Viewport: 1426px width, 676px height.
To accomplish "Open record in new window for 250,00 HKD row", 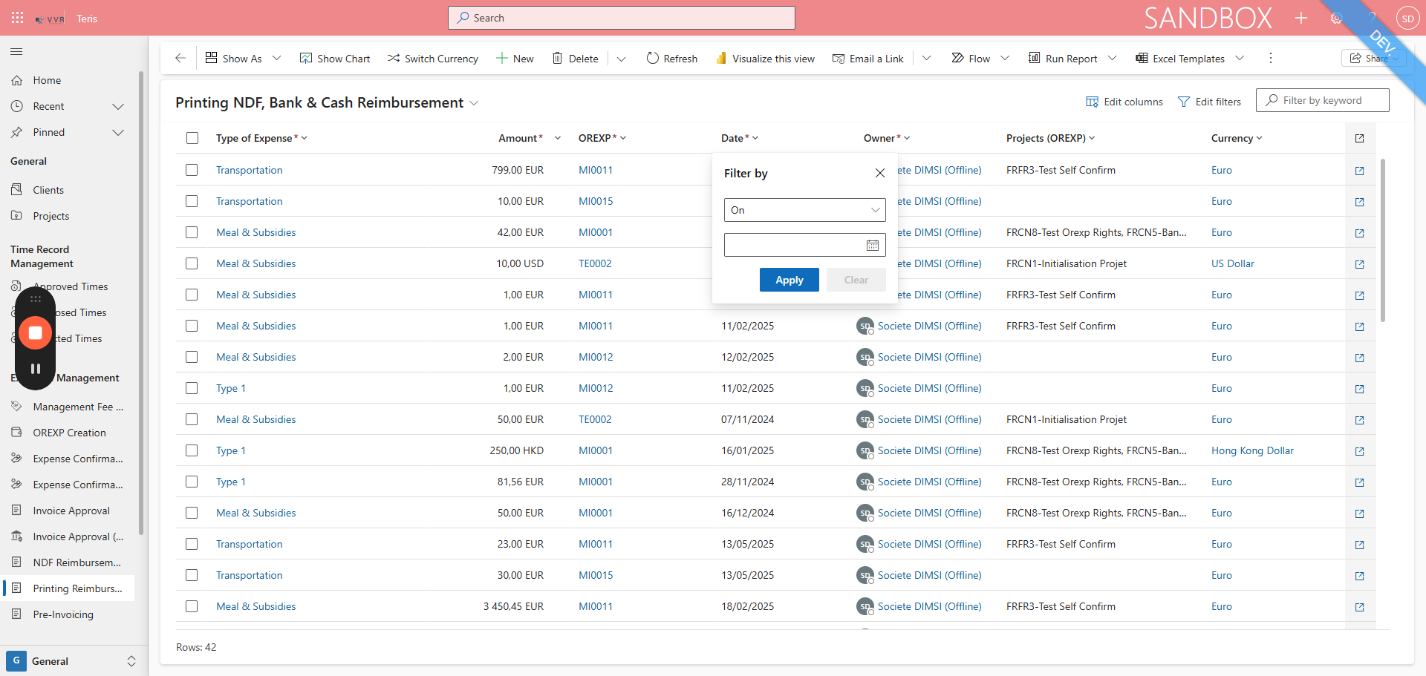I will click(x=1360, y=451).
